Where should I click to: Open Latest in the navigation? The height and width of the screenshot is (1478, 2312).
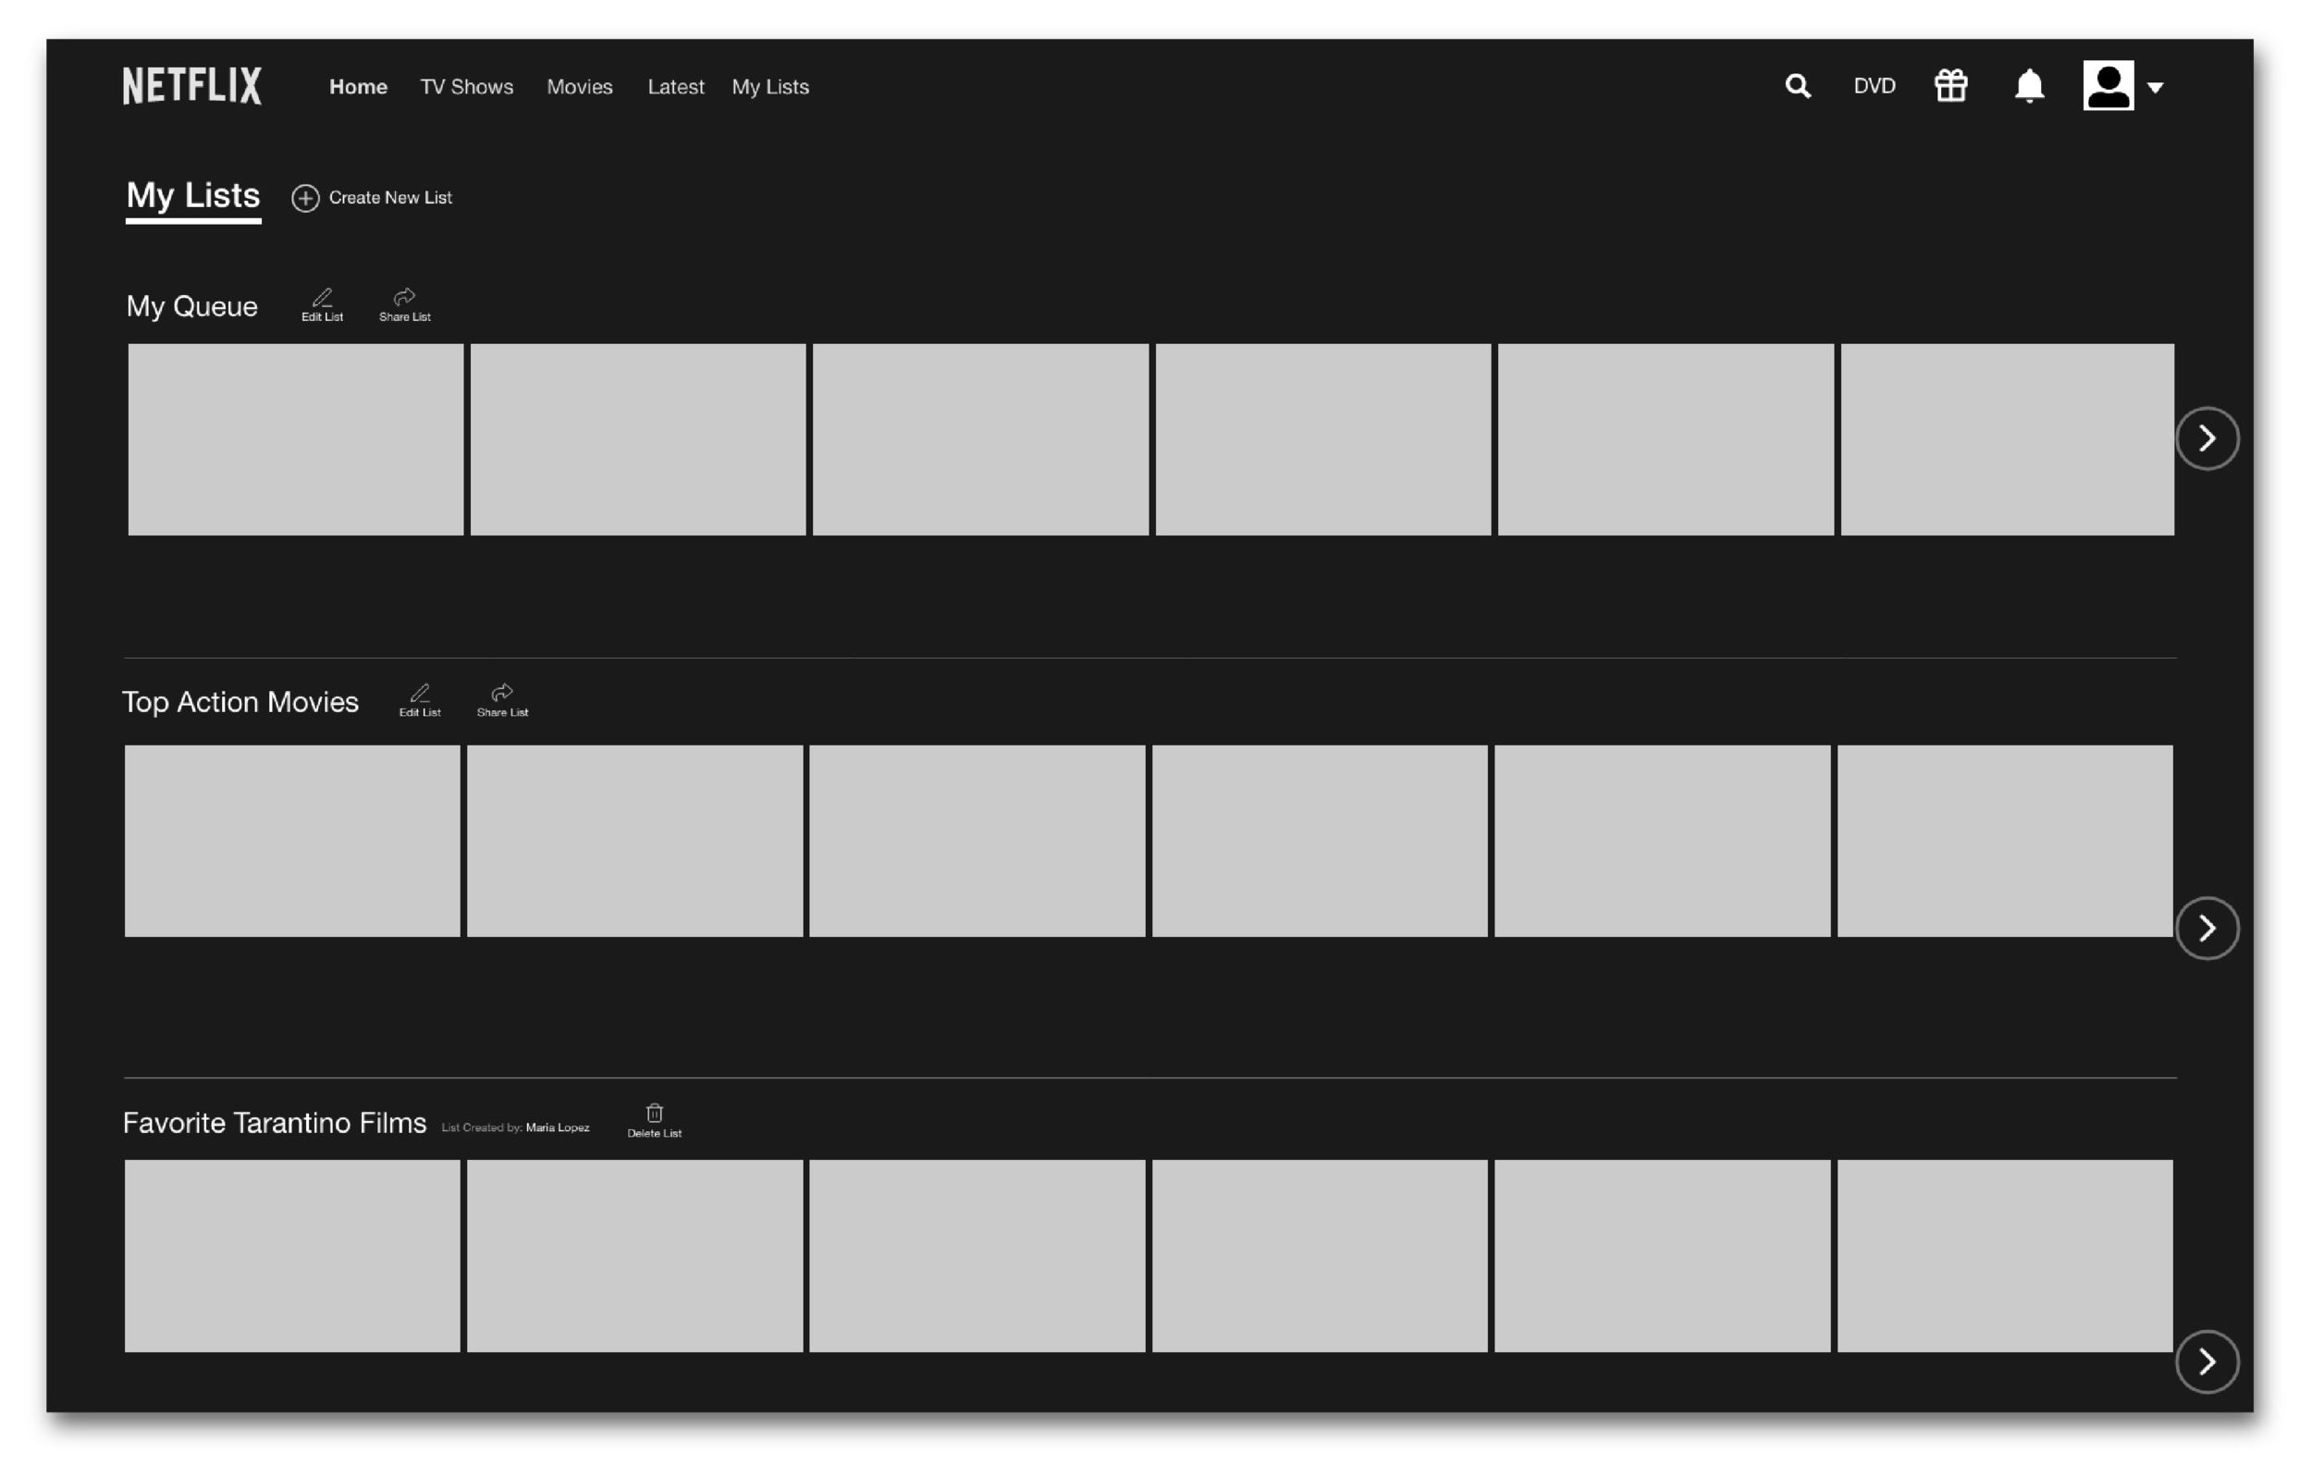coord(675,86)
